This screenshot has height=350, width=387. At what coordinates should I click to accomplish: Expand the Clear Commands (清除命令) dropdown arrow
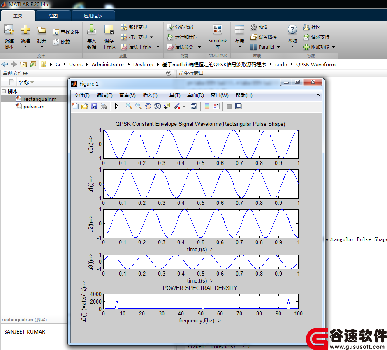(199, 47)
